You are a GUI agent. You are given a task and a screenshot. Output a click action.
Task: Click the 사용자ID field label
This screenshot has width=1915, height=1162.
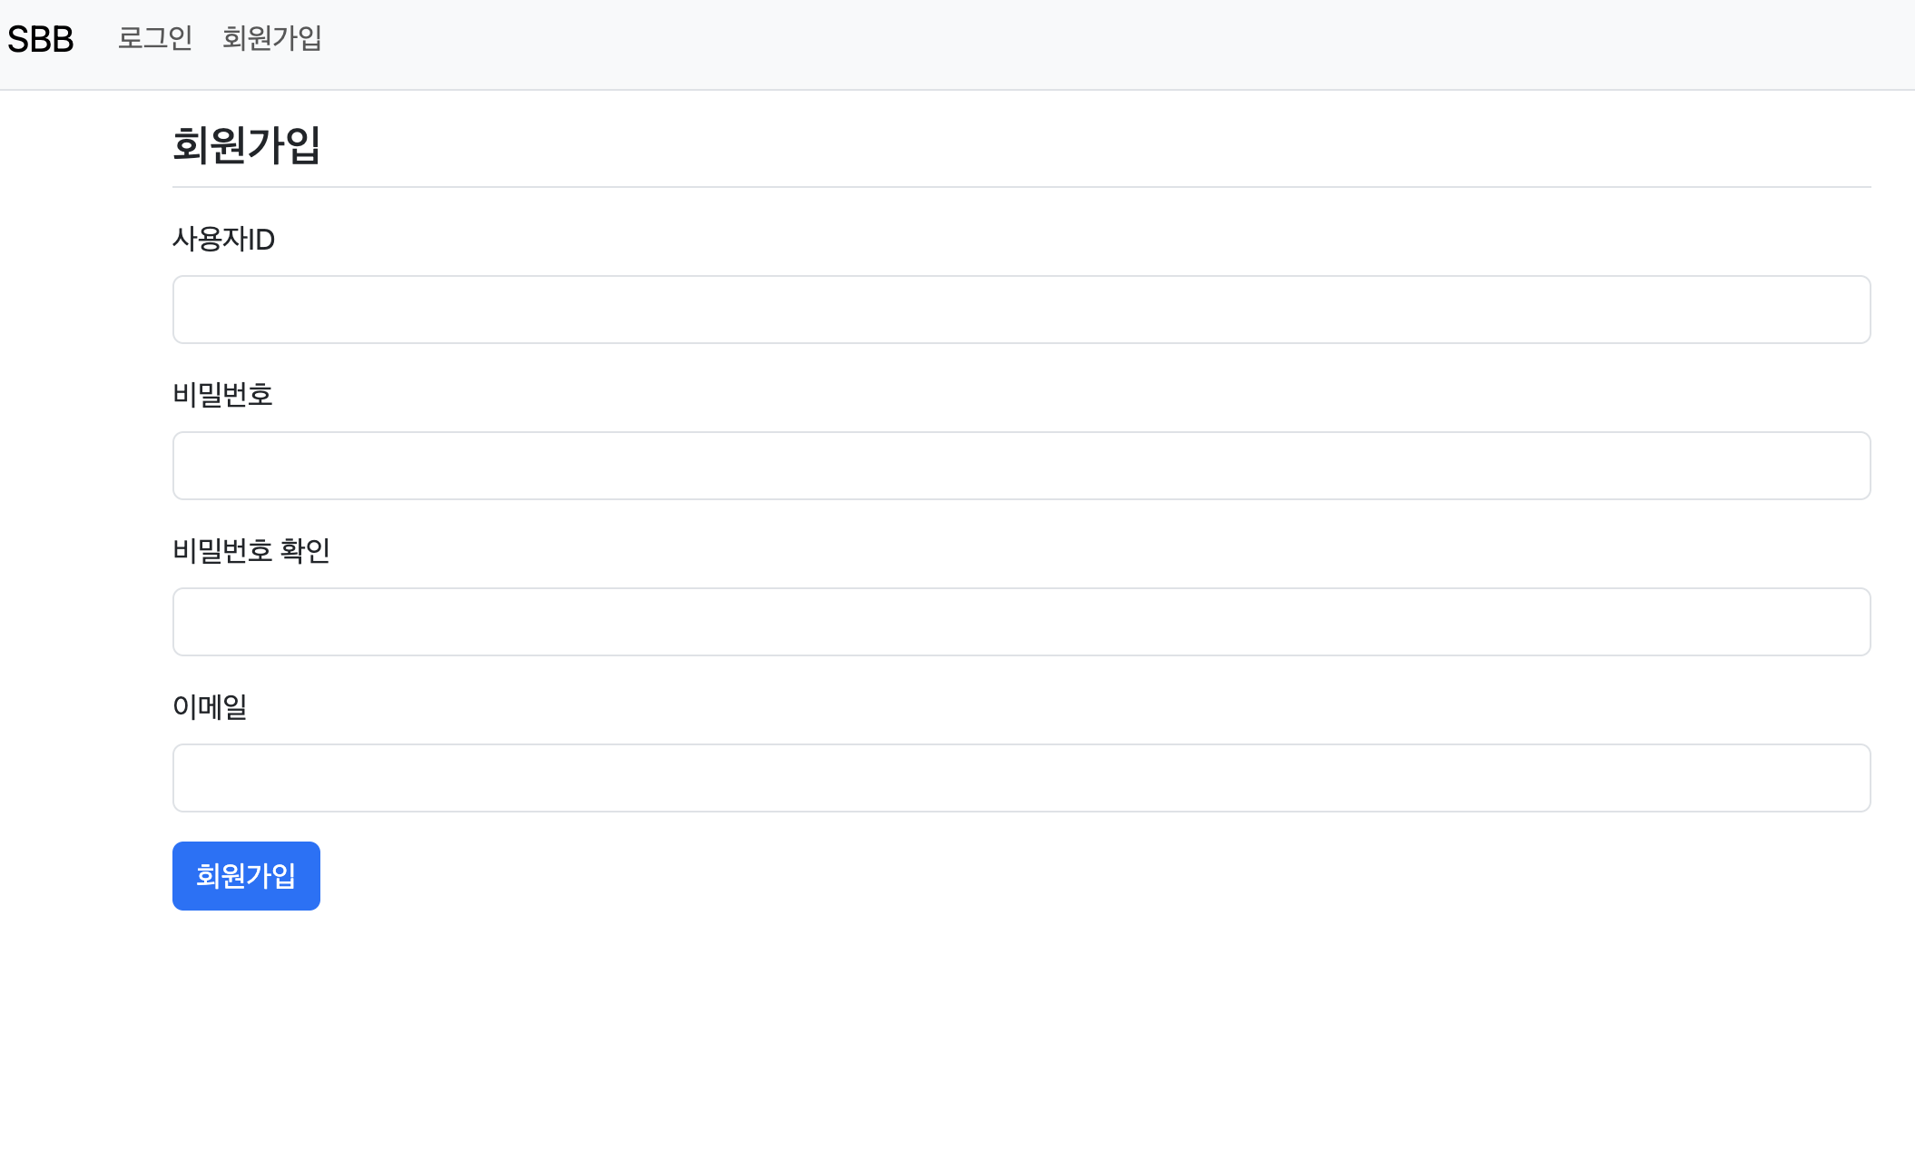[223, 239]
